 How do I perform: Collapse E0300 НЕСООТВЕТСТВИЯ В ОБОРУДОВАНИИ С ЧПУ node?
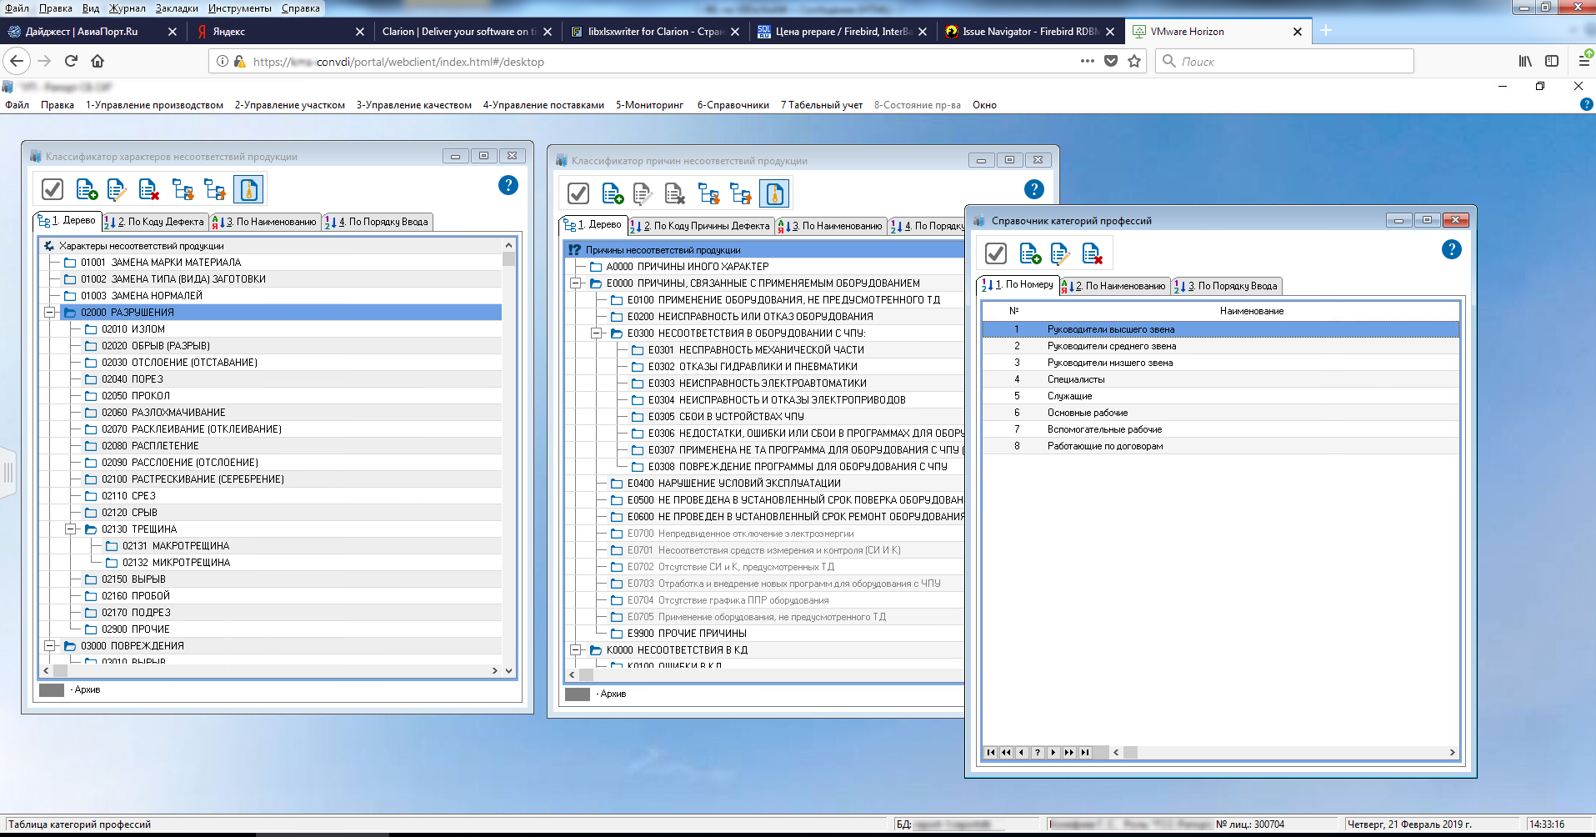(x=597, y=333)
